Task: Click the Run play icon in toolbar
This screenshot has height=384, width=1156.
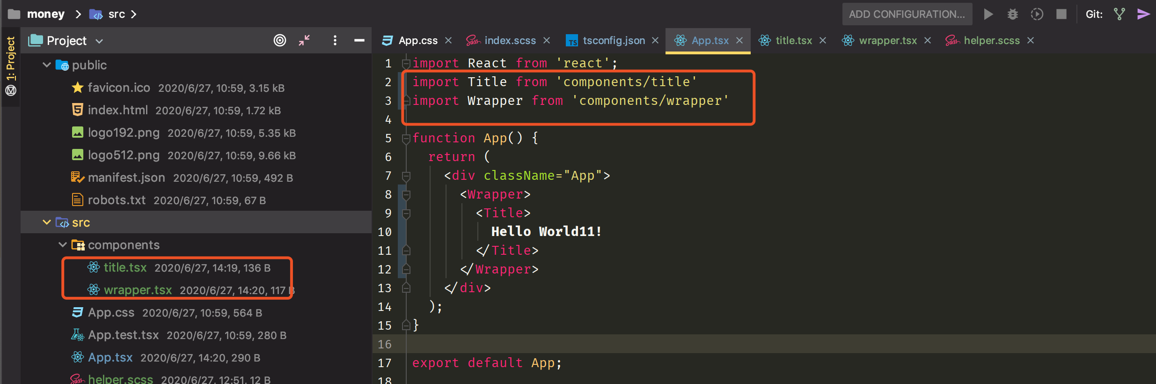Action: click(988, 14)
